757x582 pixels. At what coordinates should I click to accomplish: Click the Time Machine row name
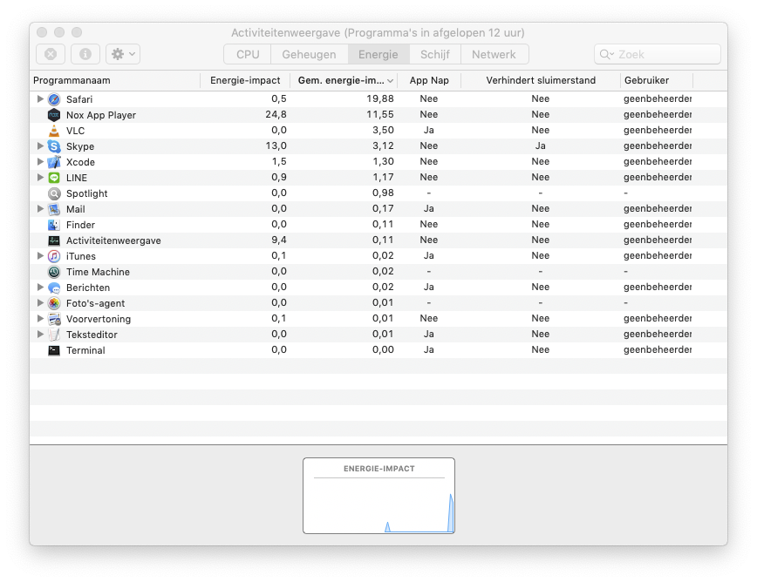pos(98,272)
